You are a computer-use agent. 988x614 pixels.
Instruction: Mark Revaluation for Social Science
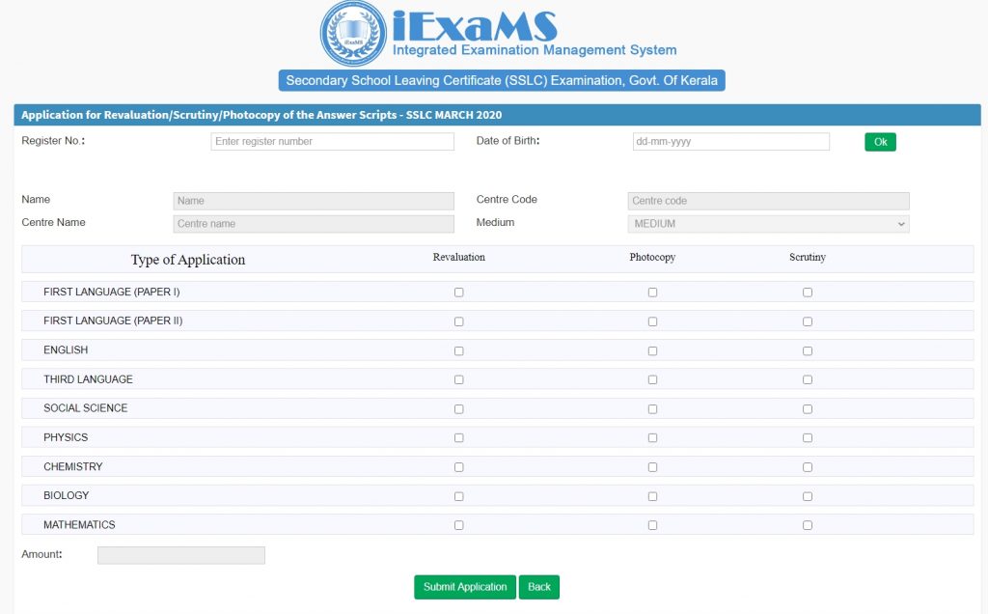458,409
